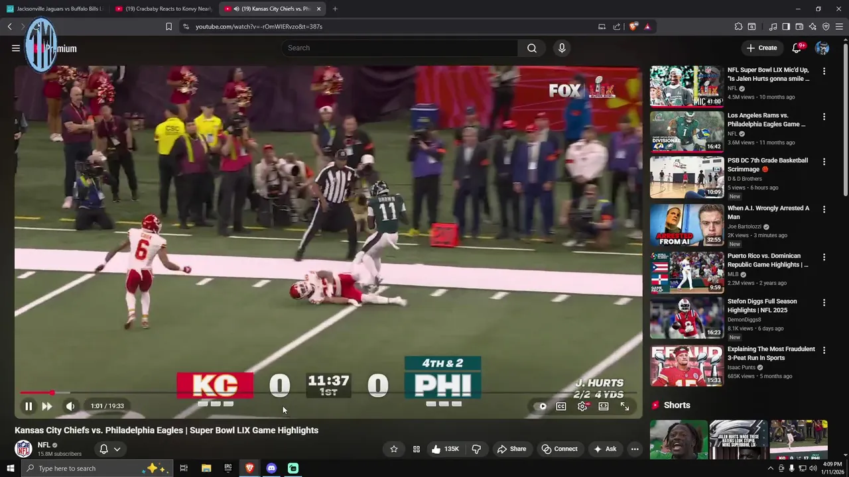Viewport: 849px width, 477px height.
Task: Like the video with 135K likes
Action: click(x=446, y=449)
